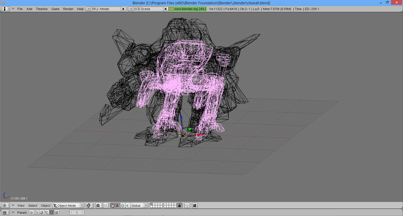Open the Global orientation dropdown
This screenshot has width=403, height=216.
(139, 205)
